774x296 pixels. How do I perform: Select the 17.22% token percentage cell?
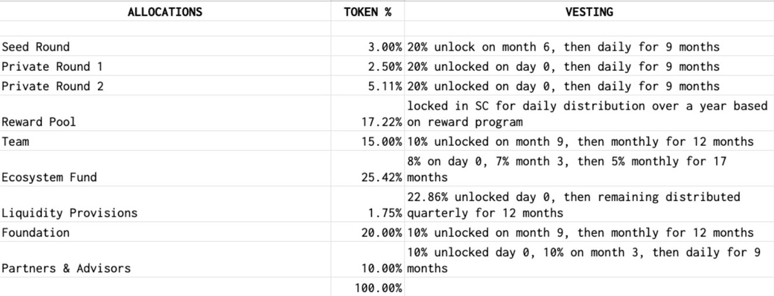(382, 122)
